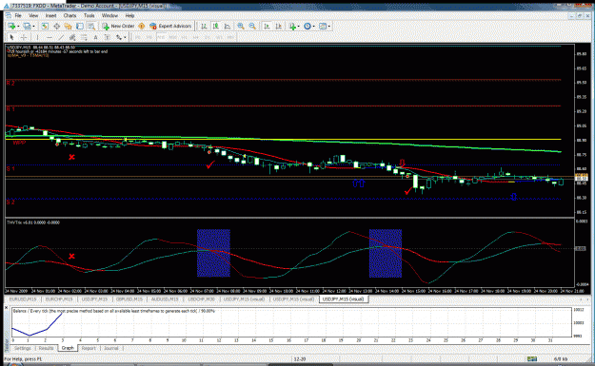Toggle the Expert Advisors button
The image size is (595, 366).
coord(170,27)
